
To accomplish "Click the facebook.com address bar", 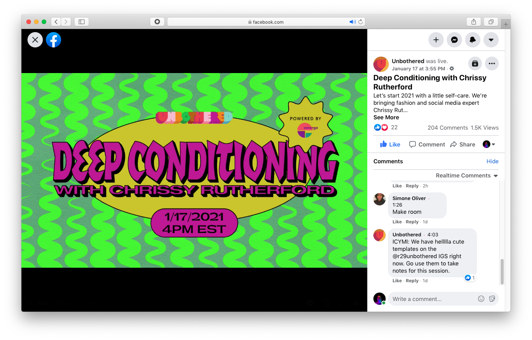I will [x=266, y=22].
